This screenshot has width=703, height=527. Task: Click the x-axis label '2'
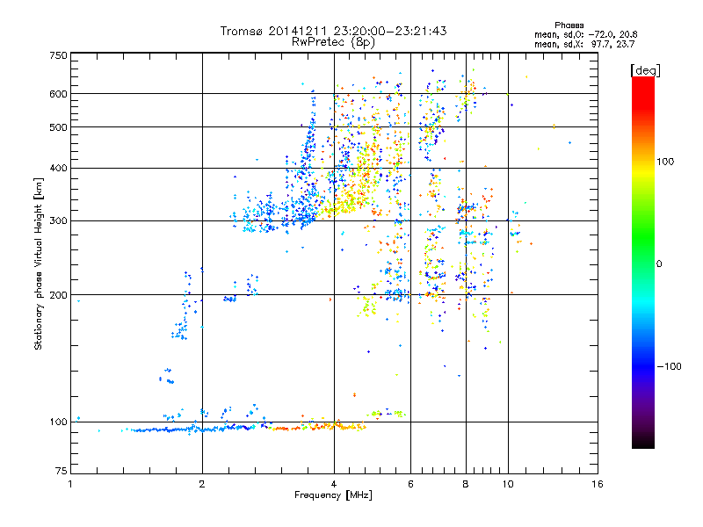pos(202,484)
